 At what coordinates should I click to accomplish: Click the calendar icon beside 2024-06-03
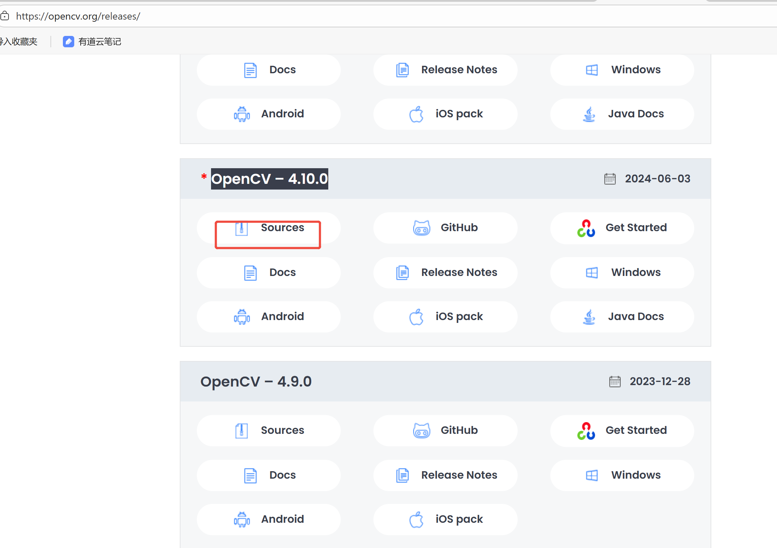point(610,179)
